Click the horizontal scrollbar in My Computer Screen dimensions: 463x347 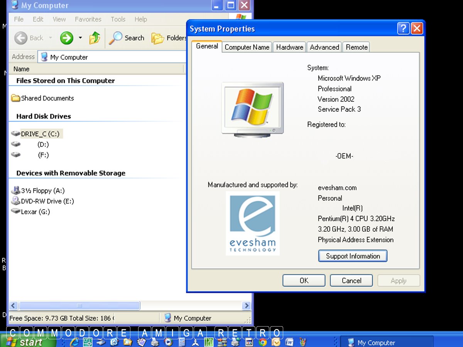pos(79,306)
